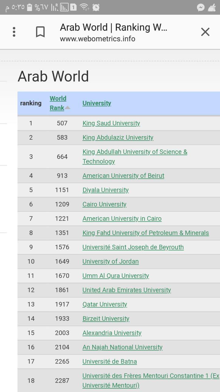Select world rank value 1861
The height and width of the screenshot is (392, 220).
[62, 290]
